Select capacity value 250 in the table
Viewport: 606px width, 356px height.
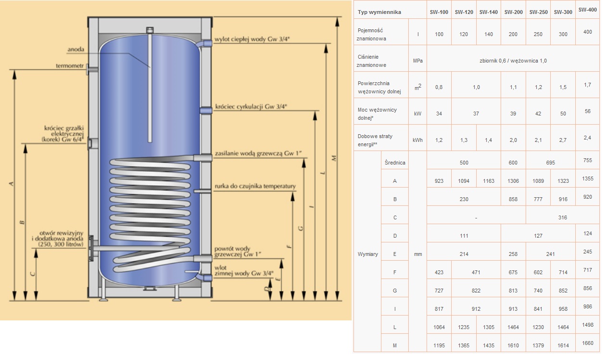click(x=538, y=34)
